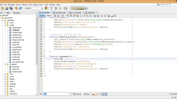Collapse the config folder in tree
This screenshot has height=99, width=177.
tap(5, 25)
